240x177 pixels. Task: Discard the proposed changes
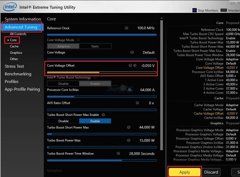[x=211, y=172]
